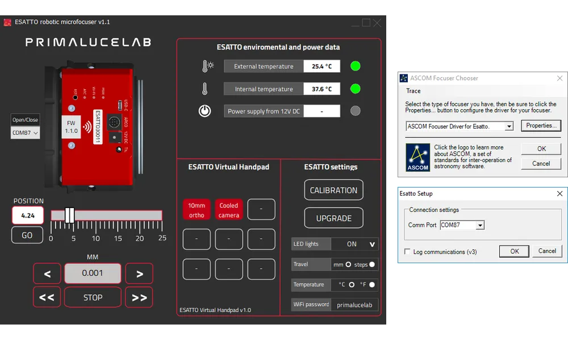Open the Comm Port dropdown in Esatto Setup
The image size is (568, 341).
point(480,225)
